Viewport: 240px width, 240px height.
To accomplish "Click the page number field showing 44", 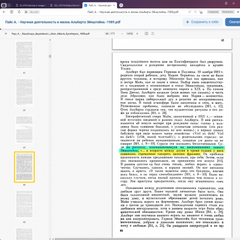I will [x=107, y=34].
